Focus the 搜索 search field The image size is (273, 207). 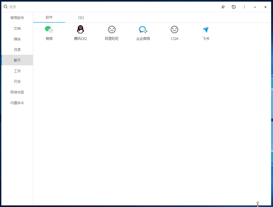pyautogui.click(x=112, y=7)
